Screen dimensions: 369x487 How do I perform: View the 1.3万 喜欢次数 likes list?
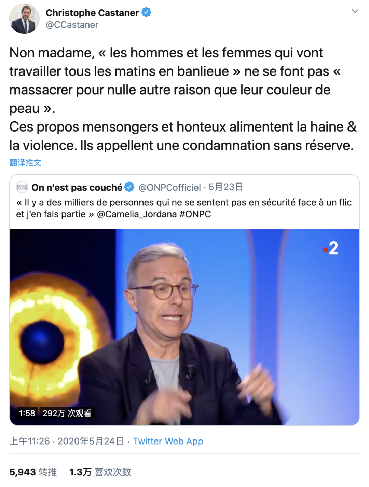(x=100, y=472)
